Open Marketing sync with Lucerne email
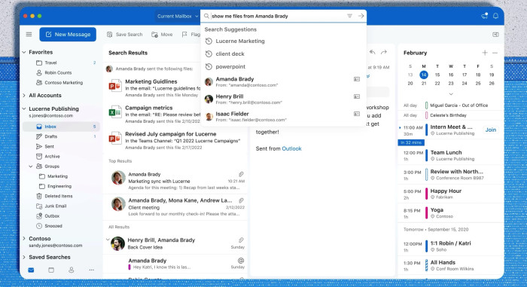The image size is (527, 287). click(175, 181)
